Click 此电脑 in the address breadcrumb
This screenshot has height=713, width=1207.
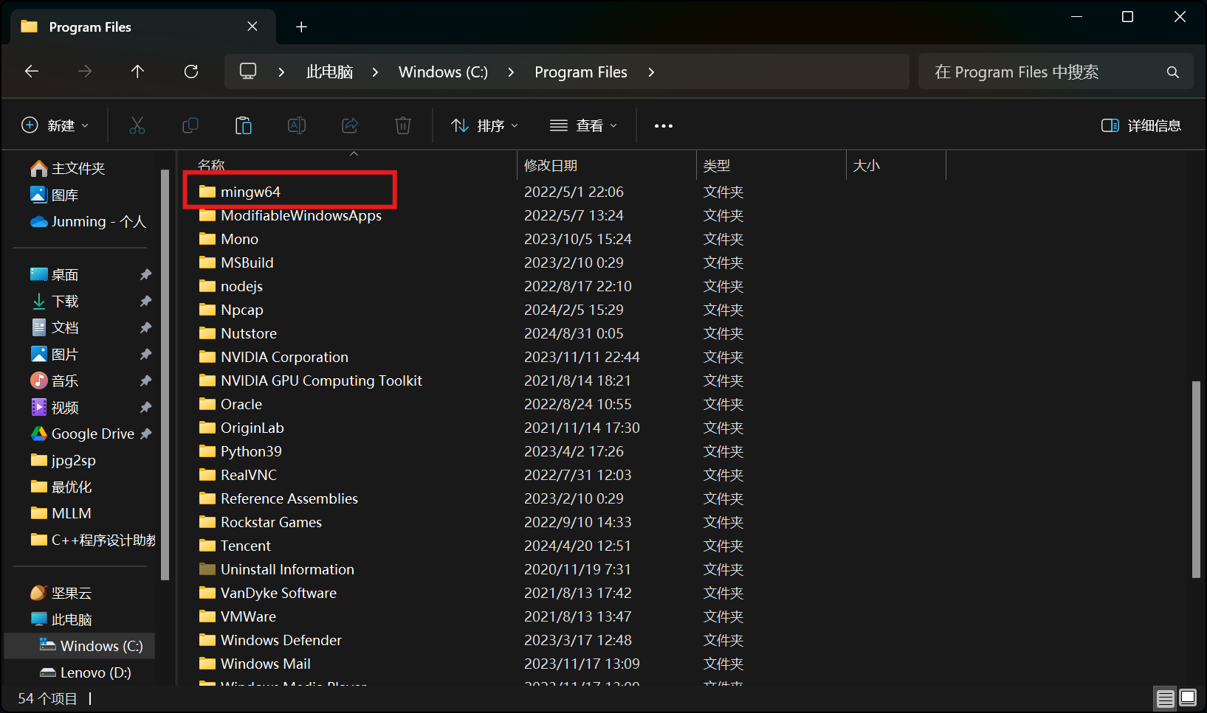coord(329,72)
